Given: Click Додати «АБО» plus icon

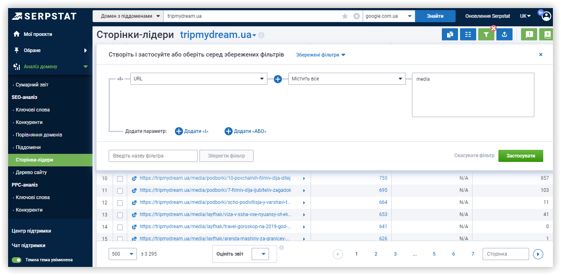Looking at the screenshot, I should click(x=229, y=131).
